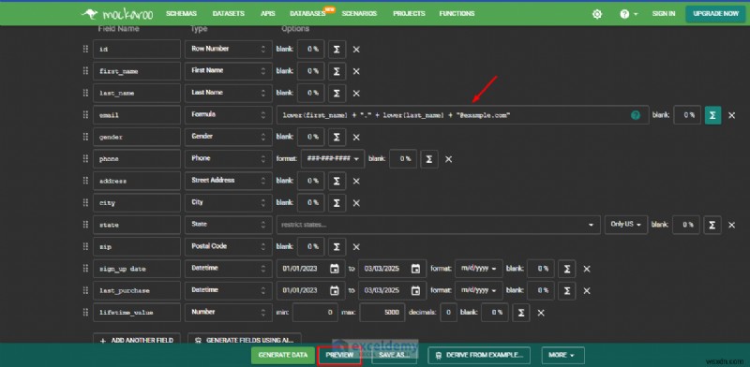
Task: Remove the id field with X
Action: point(356,50)
